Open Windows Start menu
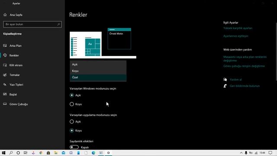The width and height of the screenshot is (277, 156). click(x=3, y=153)
